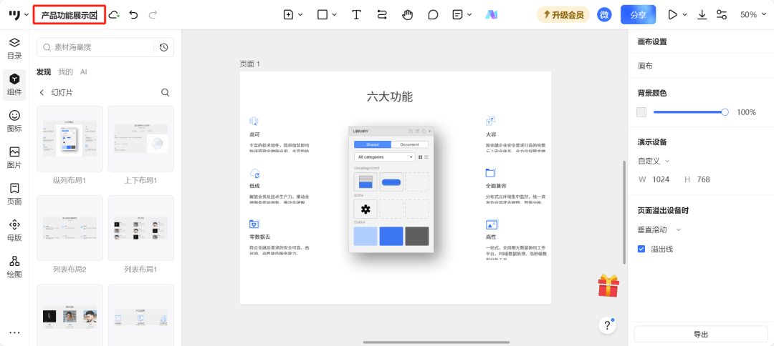Go back from 幻灯片 category
The height and width of the screenshot is (346, 774).
pos(42,92)
